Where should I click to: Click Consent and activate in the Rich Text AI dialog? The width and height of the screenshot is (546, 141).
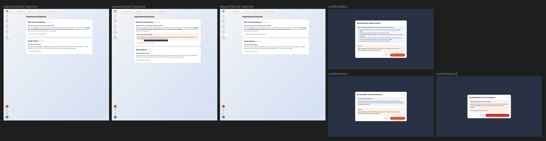tap(398, 118)
